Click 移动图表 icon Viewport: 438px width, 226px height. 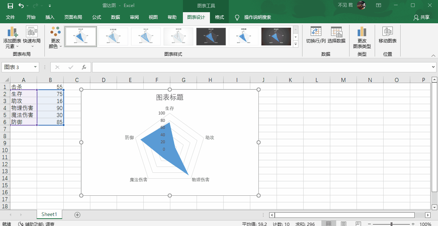387,35
